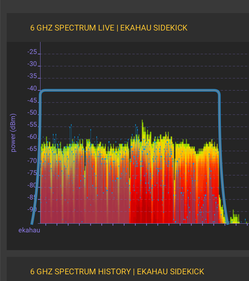Viewport: 249px width, 281px height.
Task: Select the -60 dBm axis tick label
Action: tap(32, 137)
